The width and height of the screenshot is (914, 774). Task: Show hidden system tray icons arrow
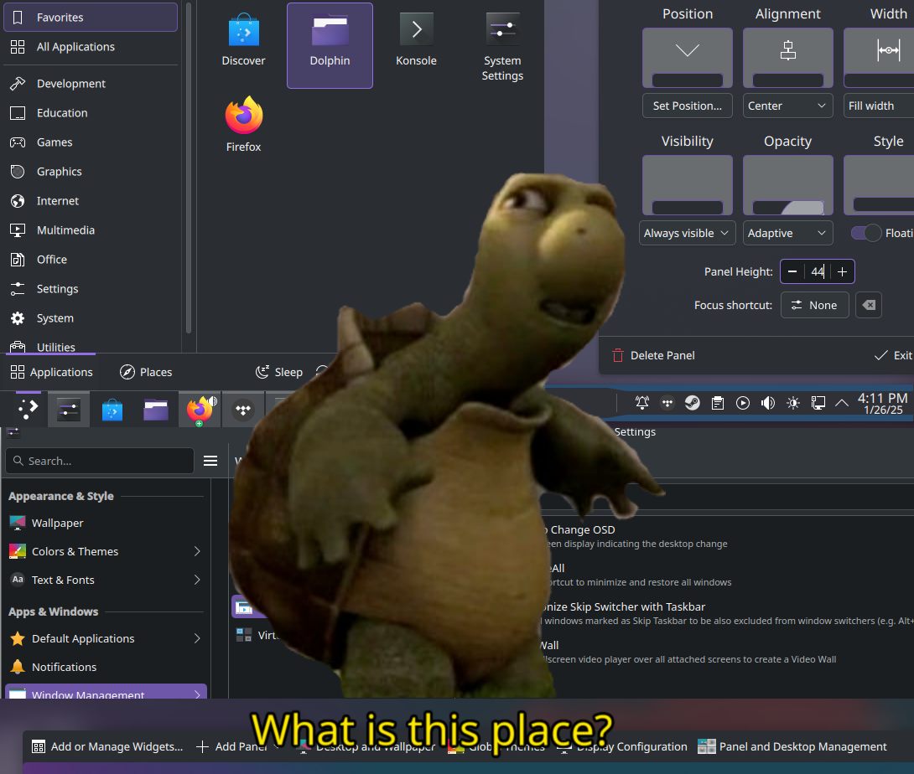(842, 403)
